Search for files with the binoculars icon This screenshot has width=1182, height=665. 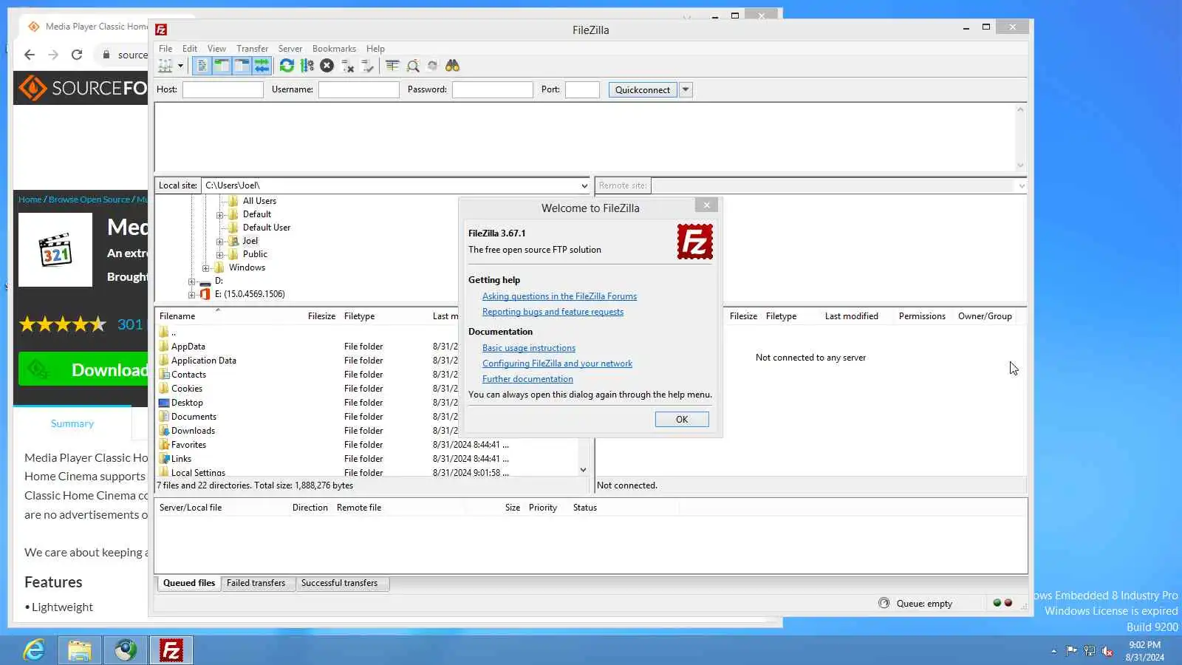(x=452, y=66)
